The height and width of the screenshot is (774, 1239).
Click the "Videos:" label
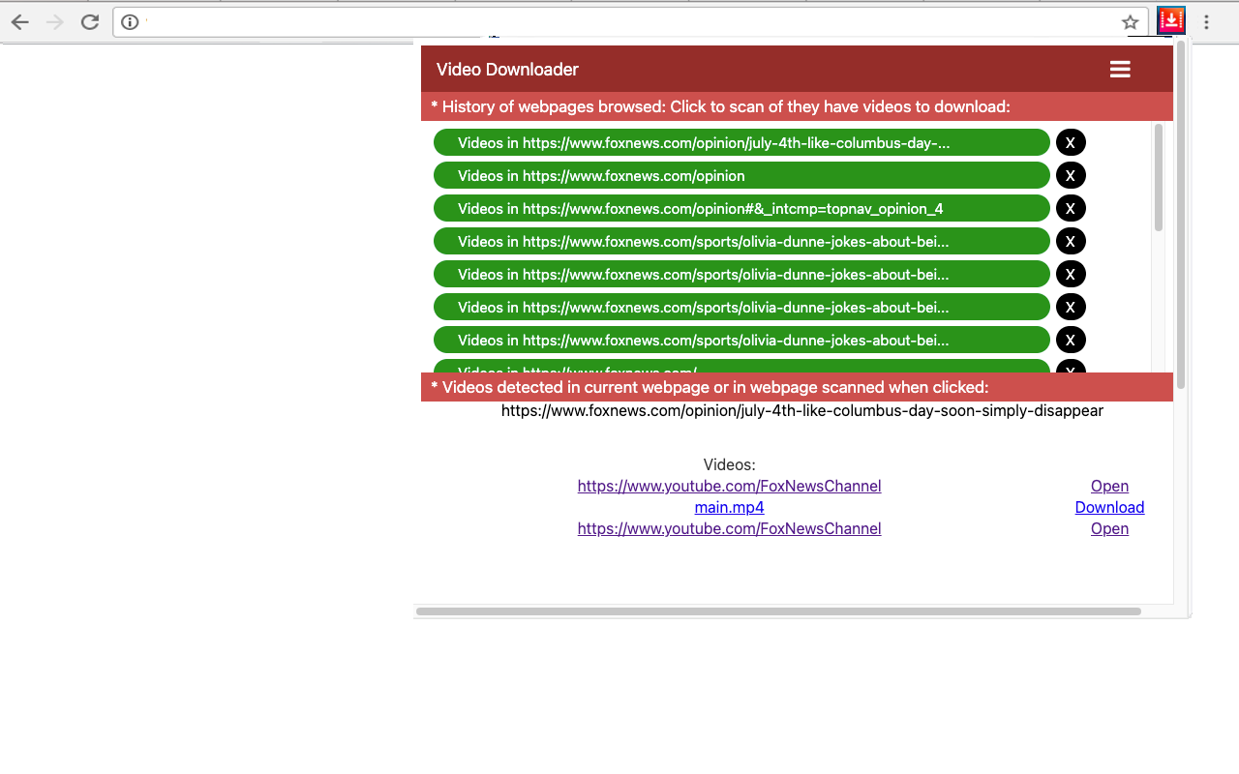pyautogui.click(x=729, y=464)
